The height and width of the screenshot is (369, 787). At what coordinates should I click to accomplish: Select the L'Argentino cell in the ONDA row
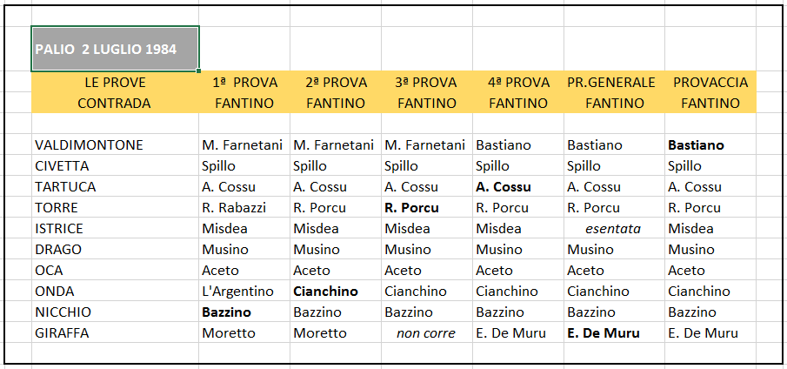point(244,292)
